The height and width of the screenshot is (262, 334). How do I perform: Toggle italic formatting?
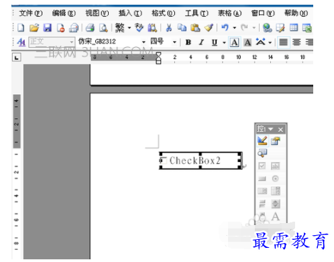(201, 42)
